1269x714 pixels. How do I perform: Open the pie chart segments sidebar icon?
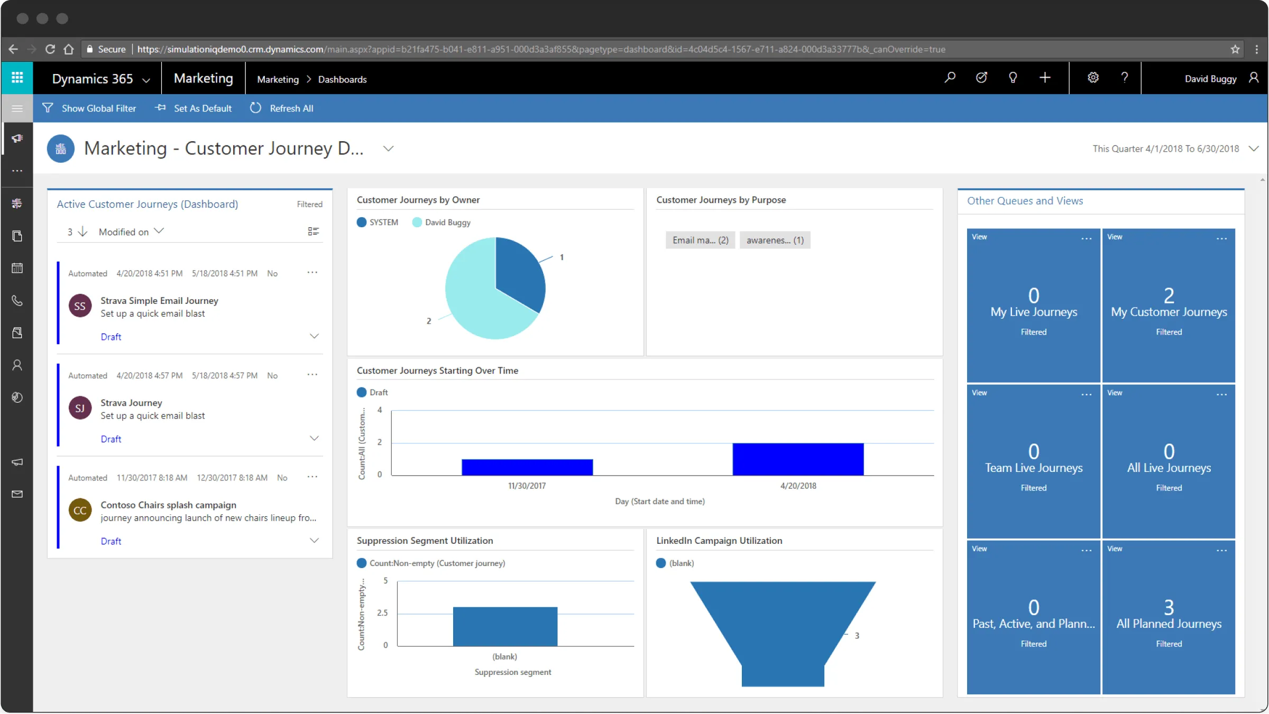[17, 397]
